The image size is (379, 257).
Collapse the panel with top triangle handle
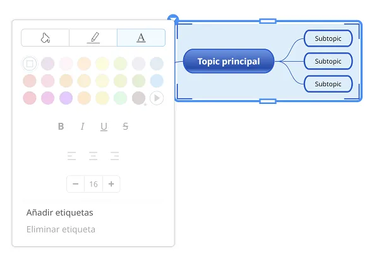(173, 18)
